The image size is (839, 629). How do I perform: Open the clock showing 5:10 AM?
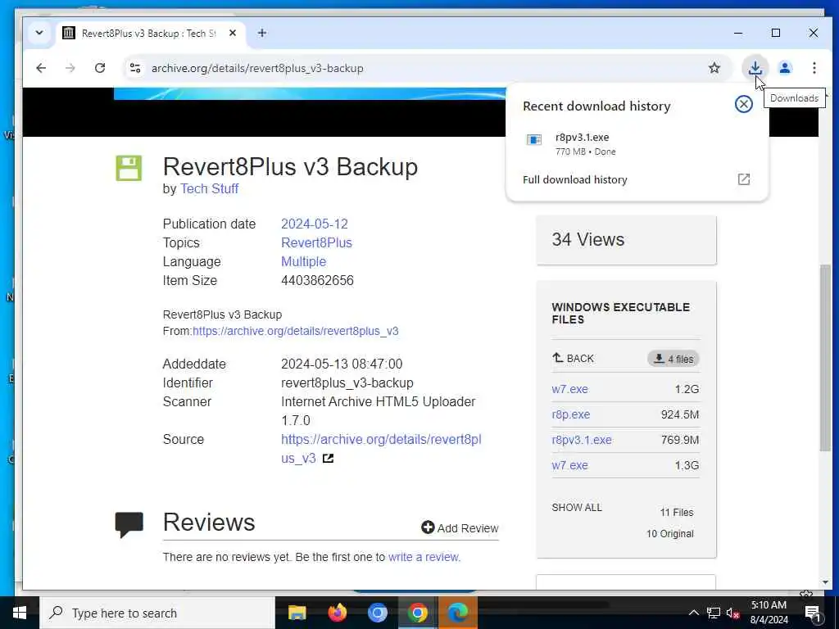coord(769,613)
